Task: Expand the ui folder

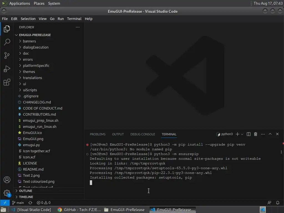Action: coord(24,84)
